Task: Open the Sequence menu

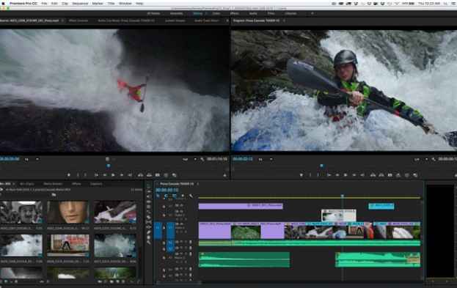Action: 80,3
